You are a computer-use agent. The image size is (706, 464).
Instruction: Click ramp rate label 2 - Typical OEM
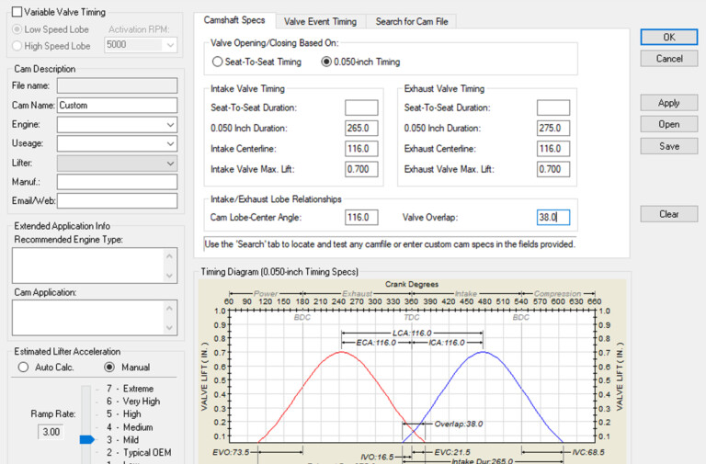pyautogui.click(x=139, y=452)
